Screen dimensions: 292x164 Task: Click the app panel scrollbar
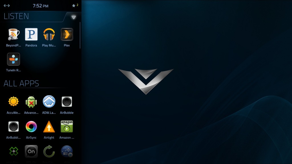click(80, 35)
